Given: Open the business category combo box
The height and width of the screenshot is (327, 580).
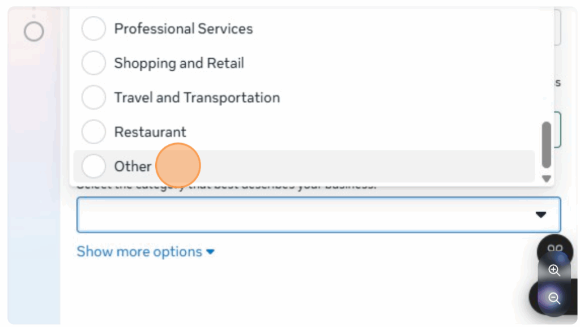Looking at the screenshot, I should tap(306, 215).
